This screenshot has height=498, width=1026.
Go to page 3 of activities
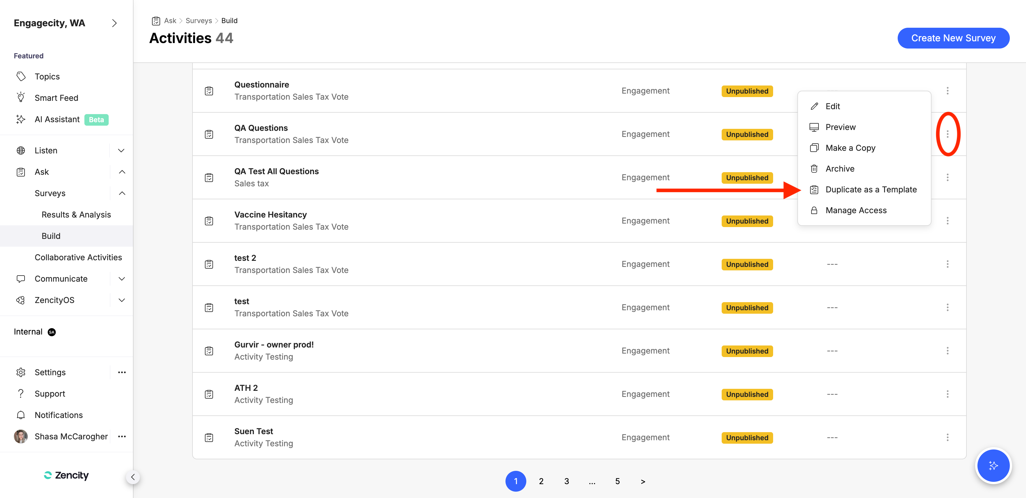(x=566, y=481)
